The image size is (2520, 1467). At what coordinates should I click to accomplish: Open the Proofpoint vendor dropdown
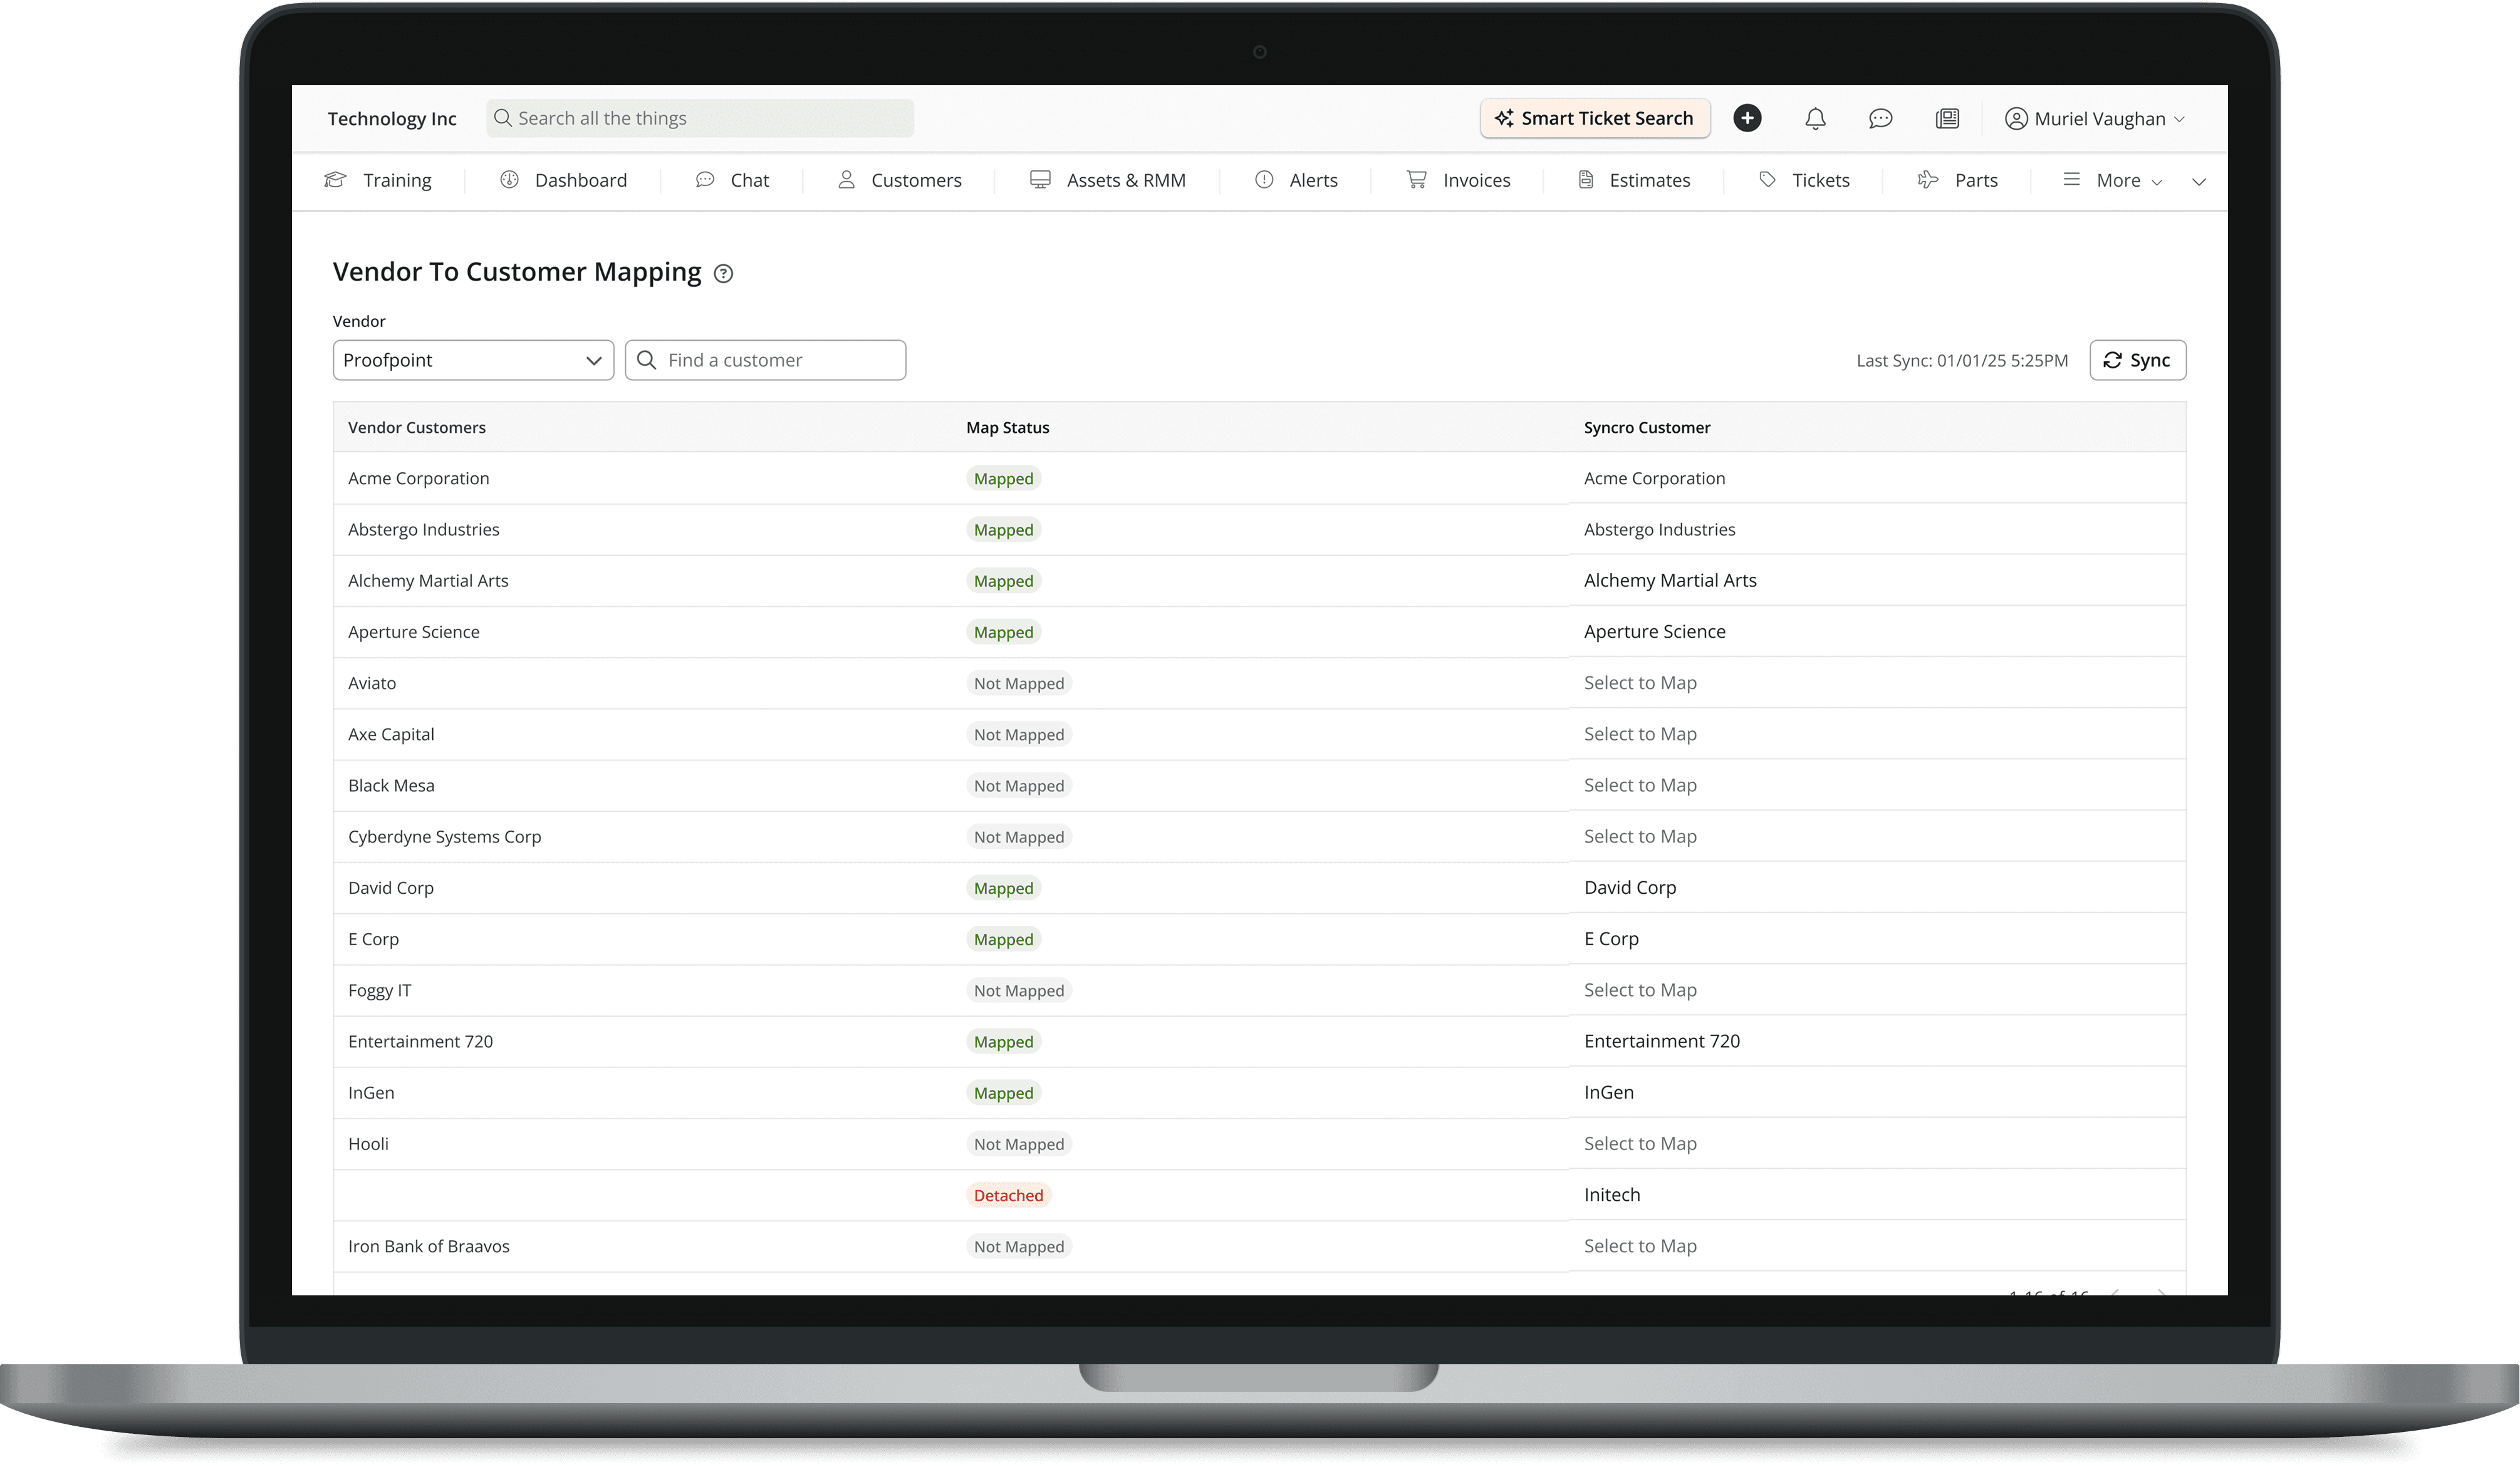coord(473,360)
